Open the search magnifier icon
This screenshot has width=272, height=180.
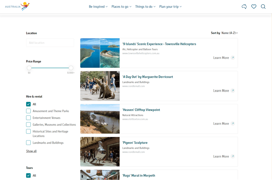coord(263,7)
